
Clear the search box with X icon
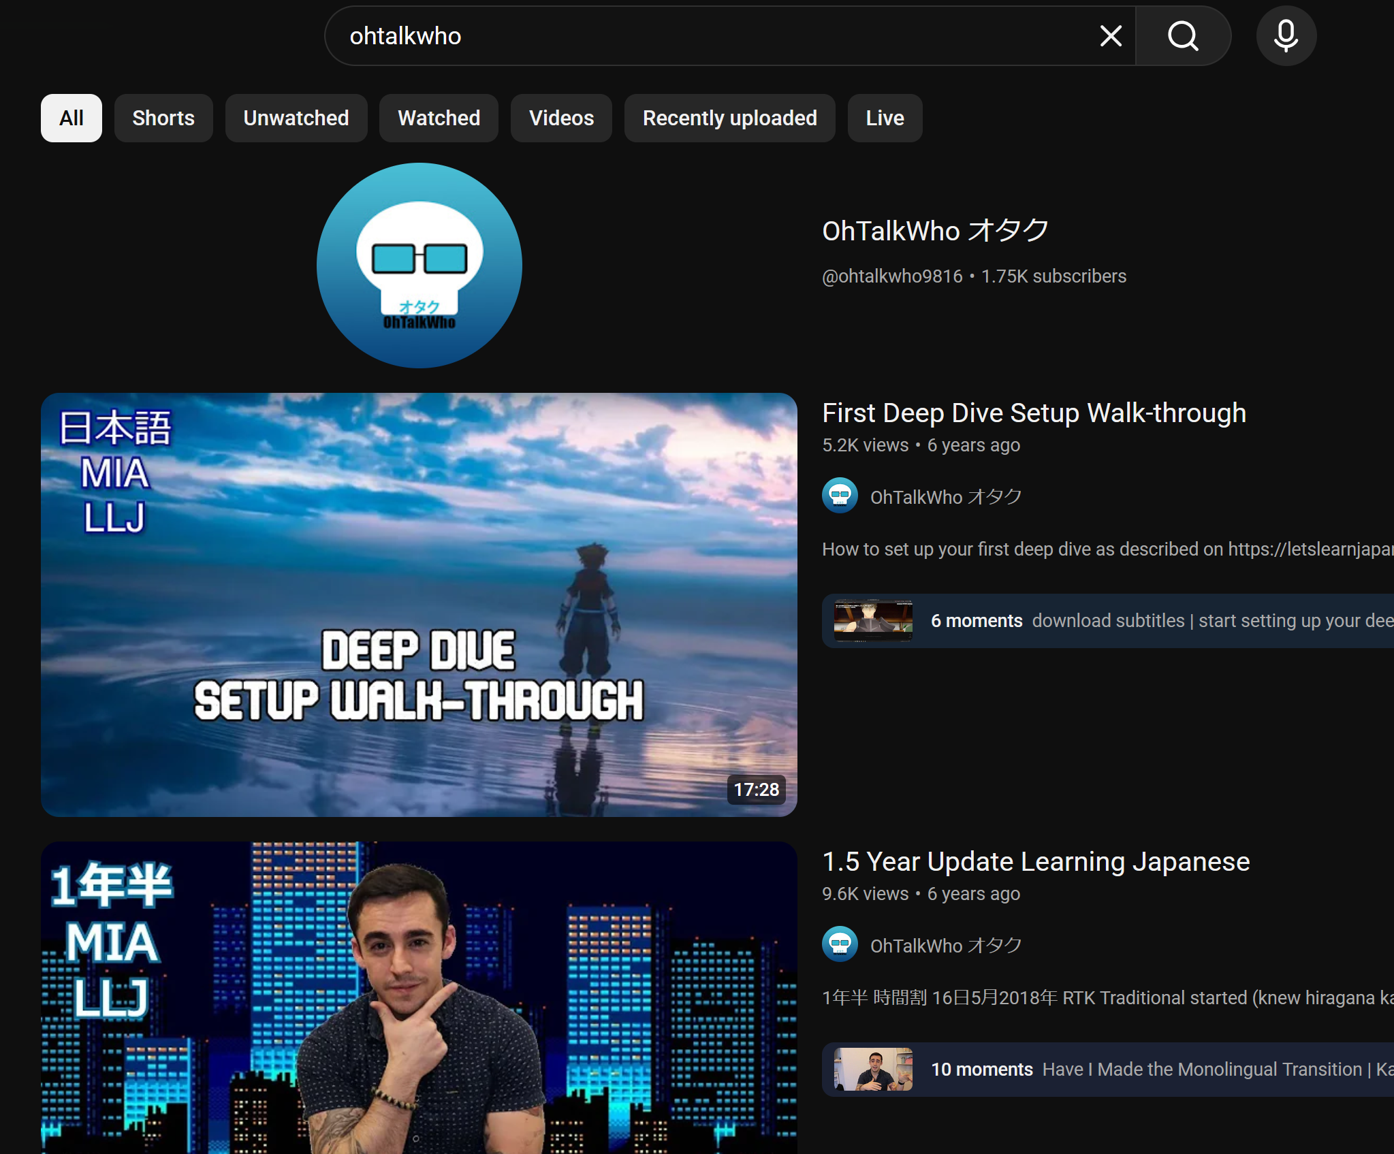[1111, 36]
